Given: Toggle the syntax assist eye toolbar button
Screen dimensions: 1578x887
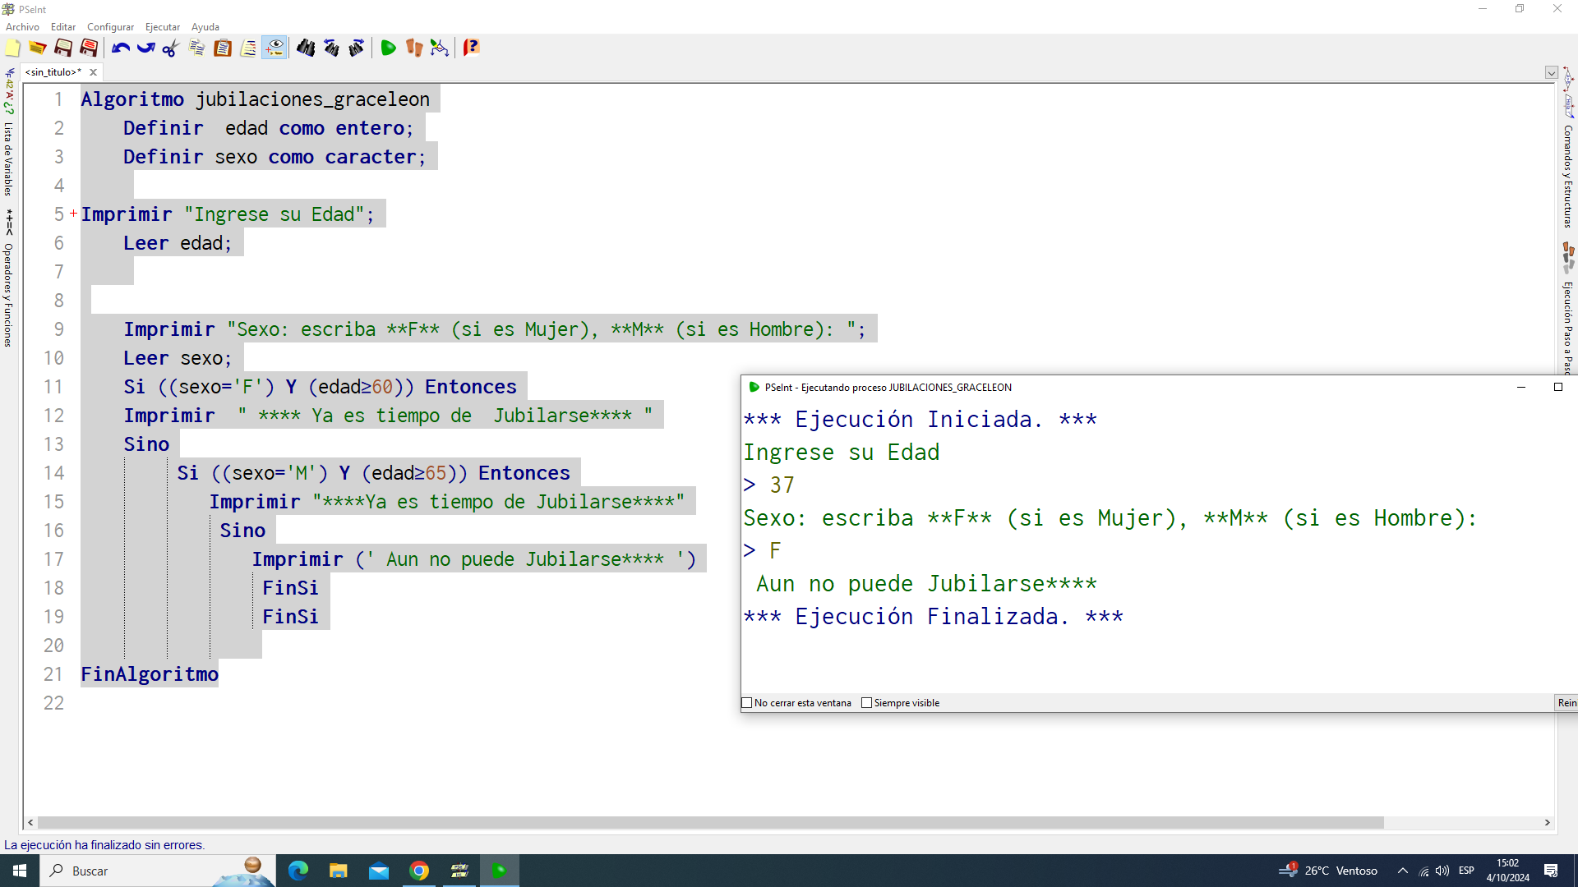Looking at the screenshot, I should (275, 48).
